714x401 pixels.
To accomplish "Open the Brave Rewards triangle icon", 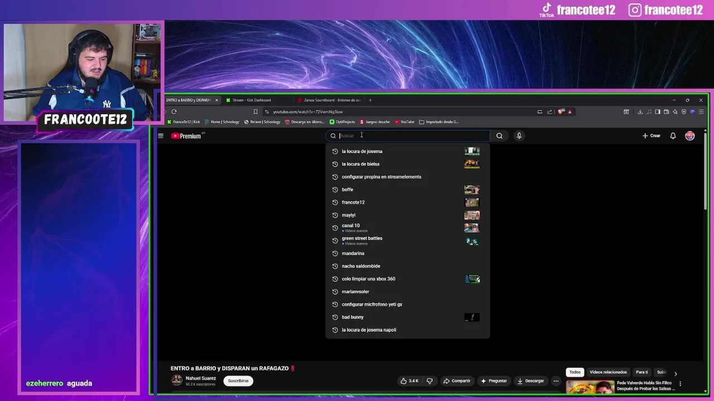I will click(x=570, y=111).
